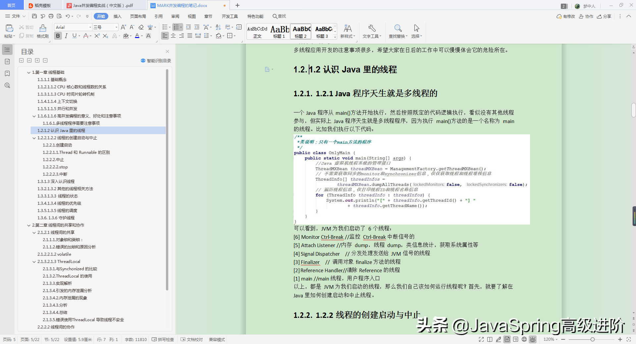This screenshot has width=636, height=344.
Task: Collapse 1.2.2.1.2.2 线程的创建启动与中止 node
Action: click(34, 138)
